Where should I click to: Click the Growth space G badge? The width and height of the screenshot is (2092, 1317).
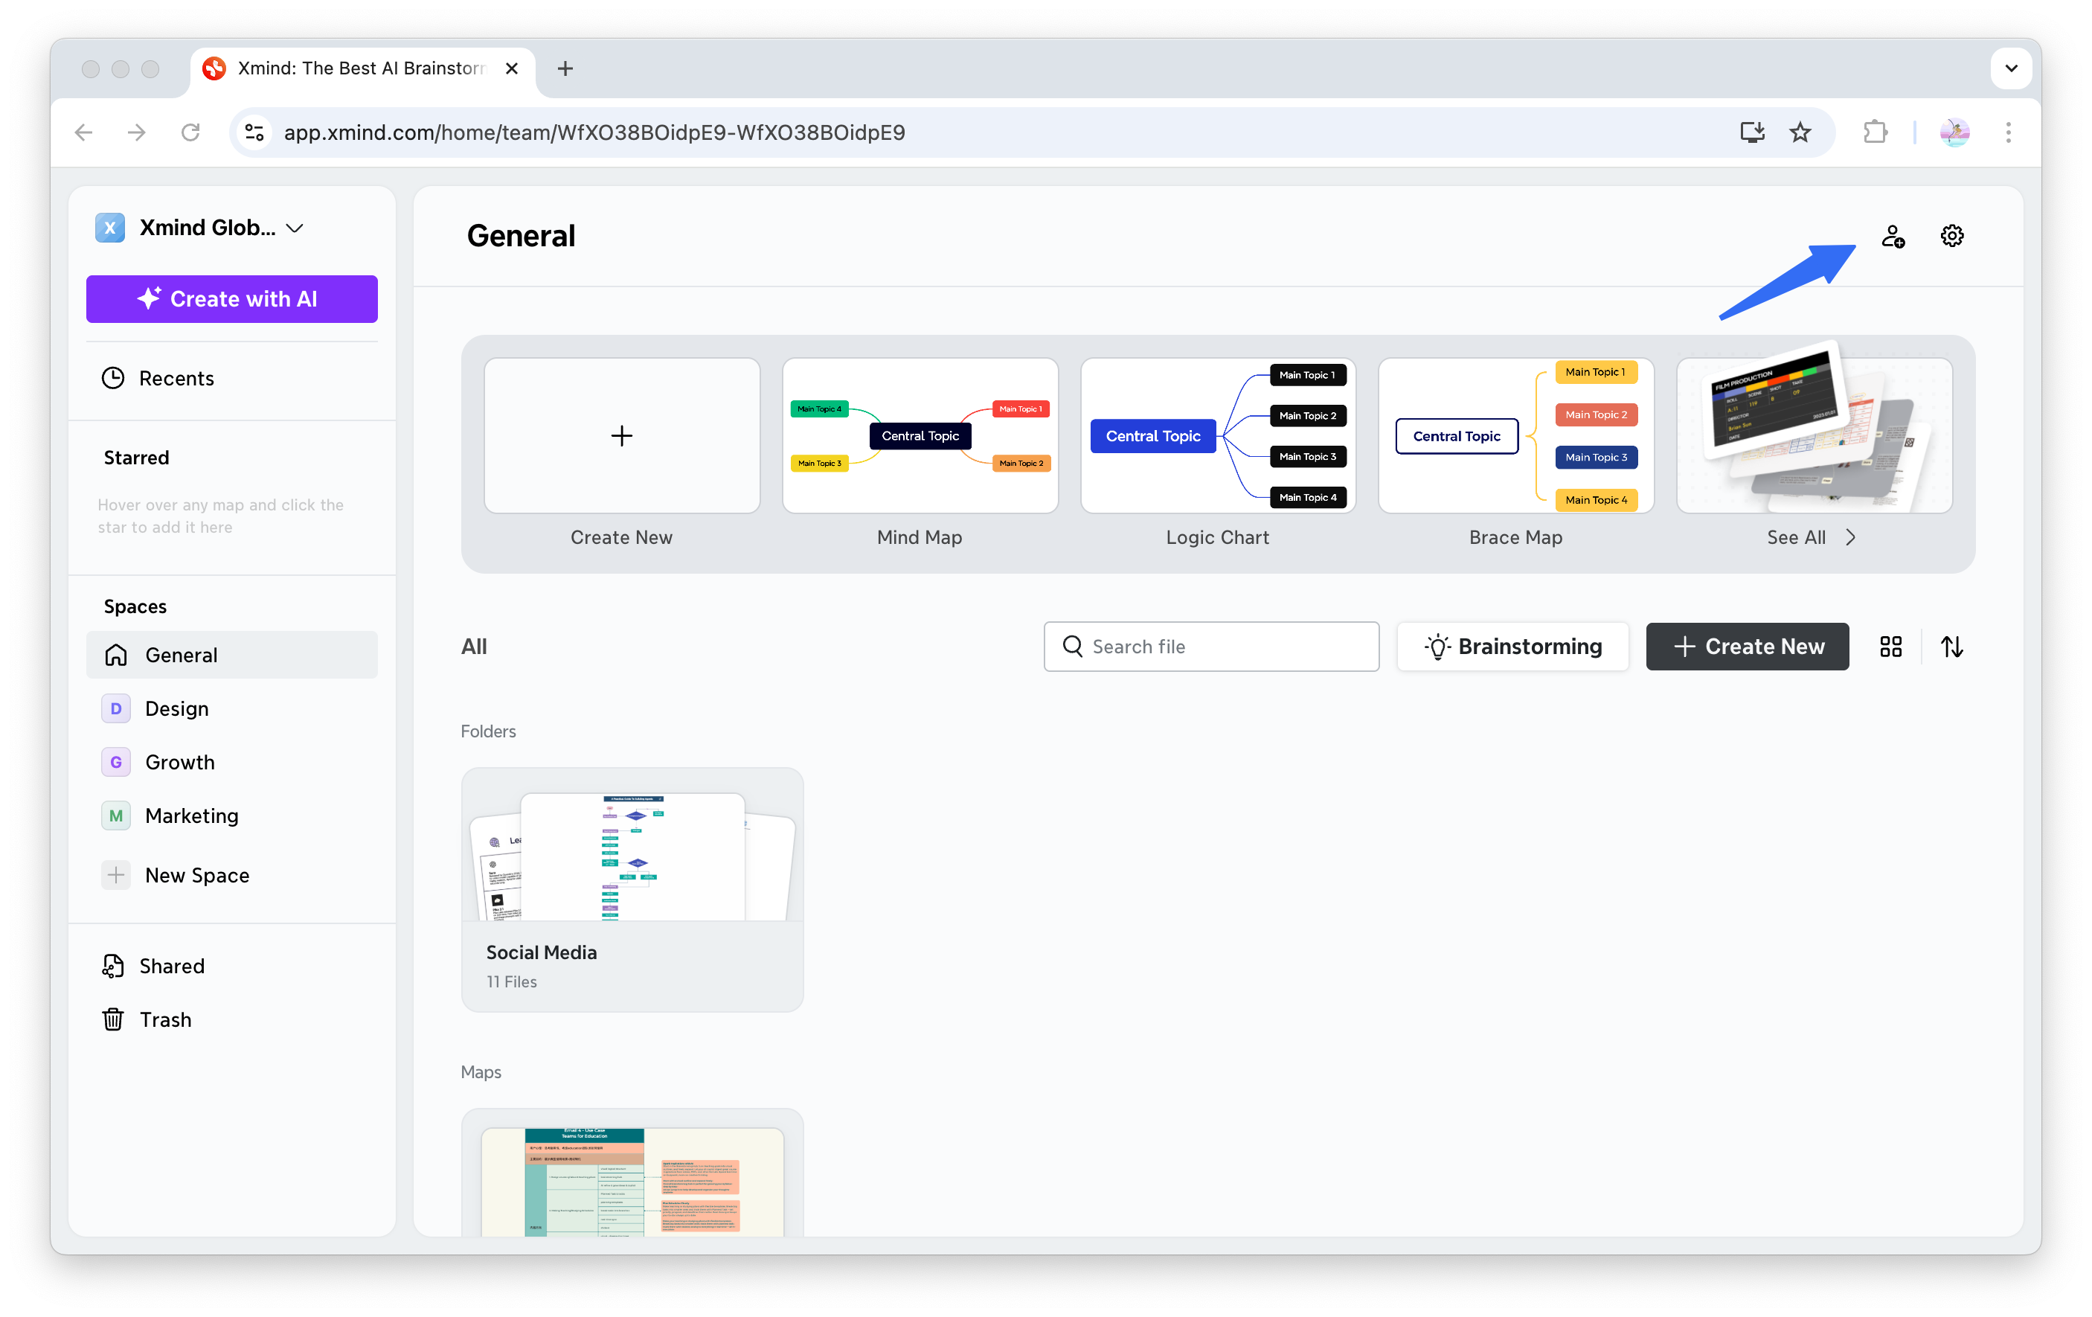115,762
